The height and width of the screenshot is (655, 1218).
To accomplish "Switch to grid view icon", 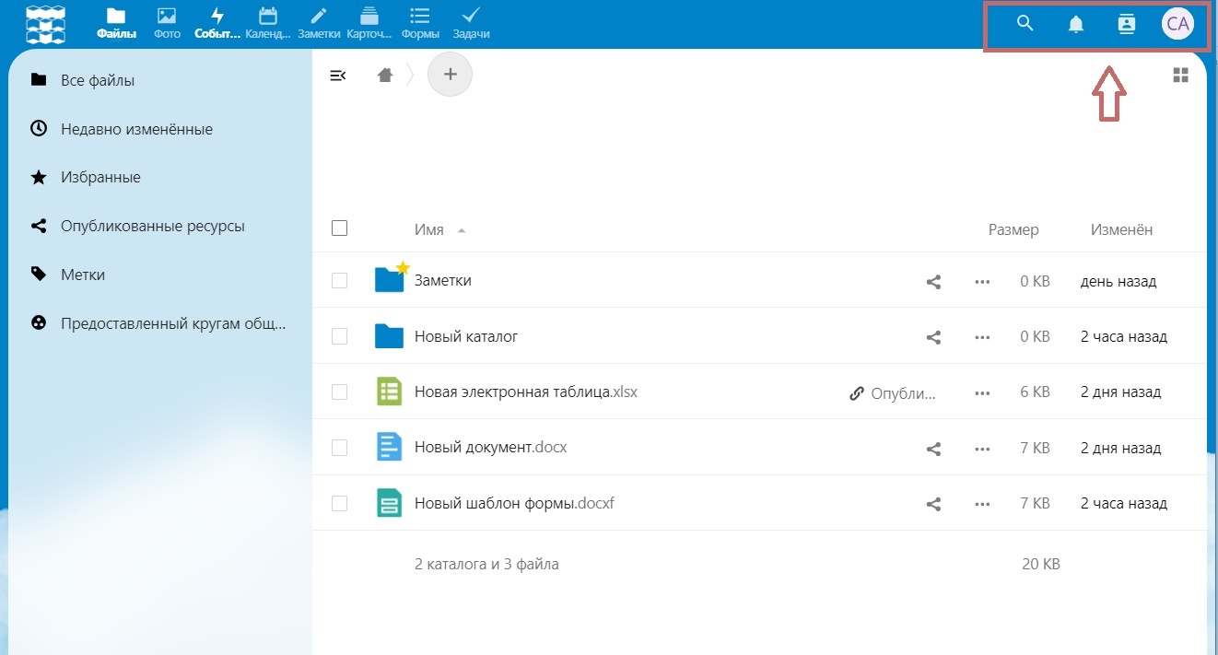I will point(1180,76).
